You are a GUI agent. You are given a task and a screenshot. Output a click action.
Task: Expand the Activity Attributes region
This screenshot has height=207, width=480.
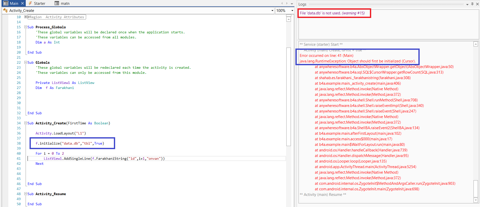click(26, 17)
